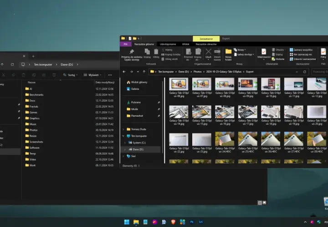Viewport: 328px width, 227px height.
Task: Click Wytnij scissors in the ribbon
Action: 167,50
